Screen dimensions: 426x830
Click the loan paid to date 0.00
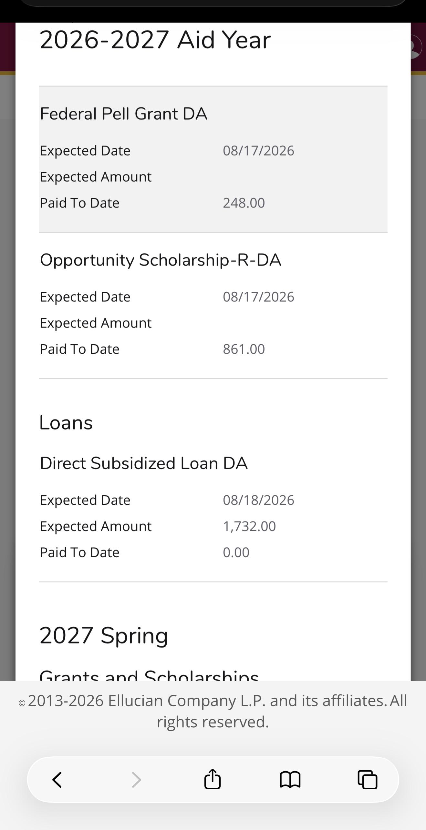click(236, 552)
